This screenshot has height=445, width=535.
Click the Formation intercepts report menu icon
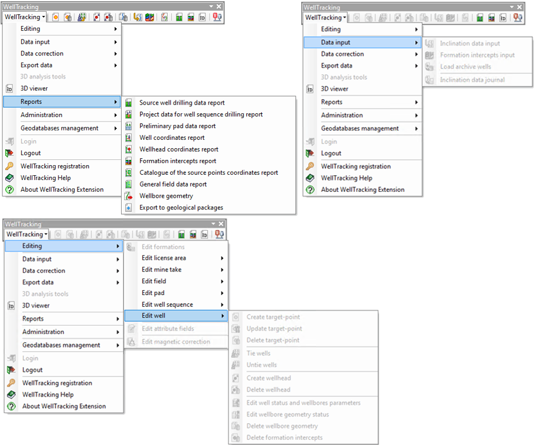pos(128,161)
